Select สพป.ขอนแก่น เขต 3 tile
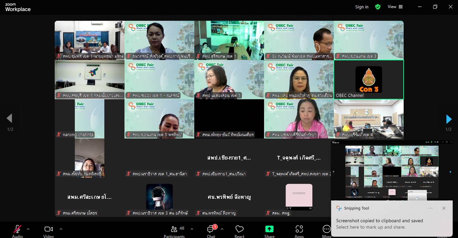 [x=369, y=40]
